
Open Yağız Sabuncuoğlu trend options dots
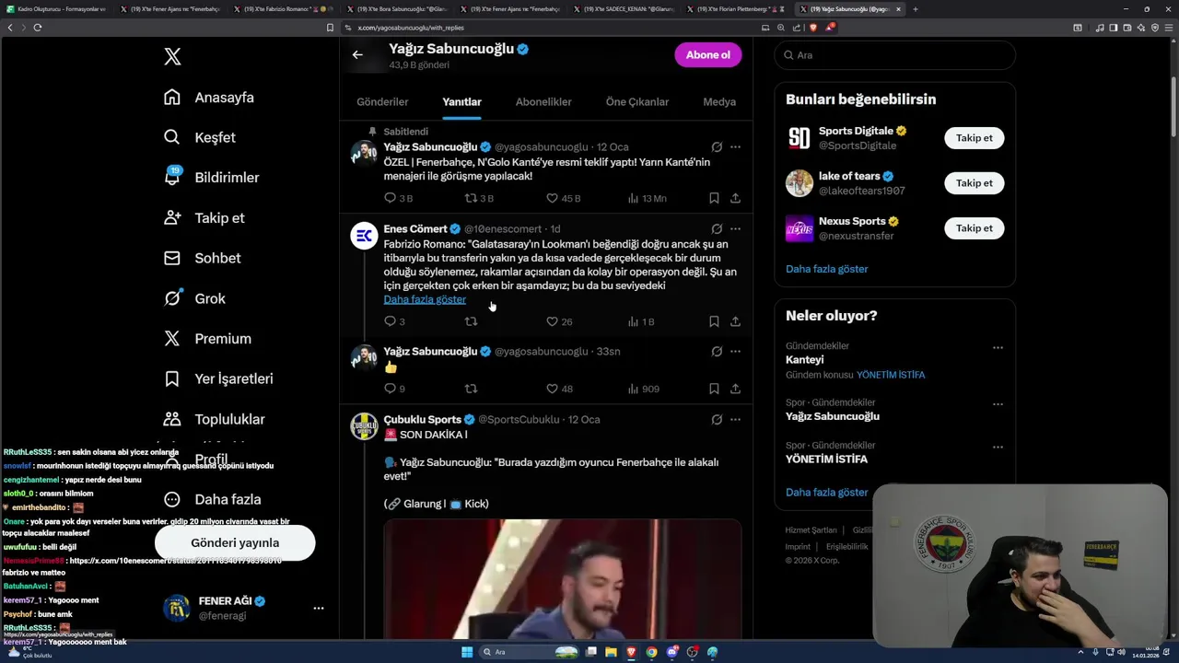pos(998,404)
